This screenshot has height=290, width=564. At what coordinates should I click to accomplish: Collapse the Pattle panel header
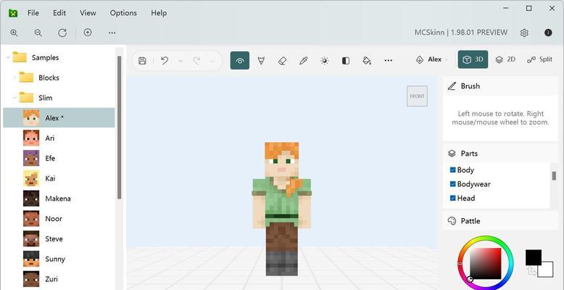[500, 220]
